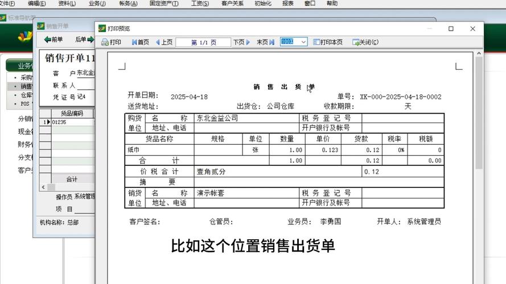Click the page number field 第 1/1 页
This screenshot has width=506, height=284.
[x=203, y=42]
